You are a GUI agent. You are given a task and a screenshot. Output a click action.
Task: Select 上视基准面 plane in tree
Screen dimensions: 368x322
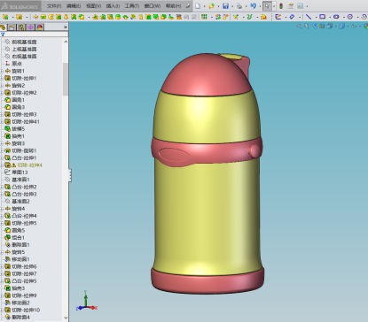[24, 50]
